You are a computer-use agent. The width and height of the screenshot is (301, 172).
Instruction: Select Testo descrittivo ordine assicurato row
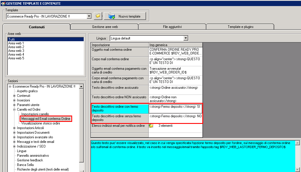[x=119, y=90]
